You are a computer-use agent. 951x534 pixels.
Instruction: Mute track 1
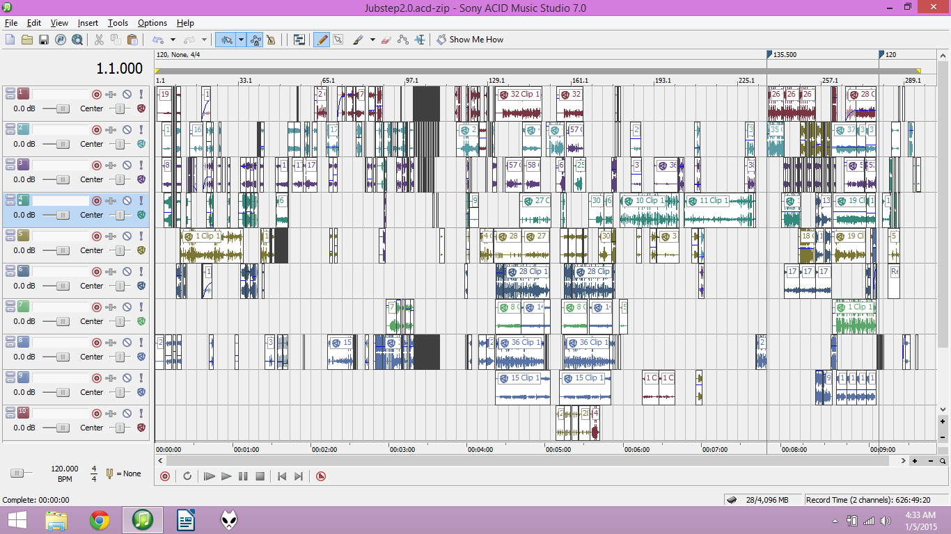click(x=127, y=94)
